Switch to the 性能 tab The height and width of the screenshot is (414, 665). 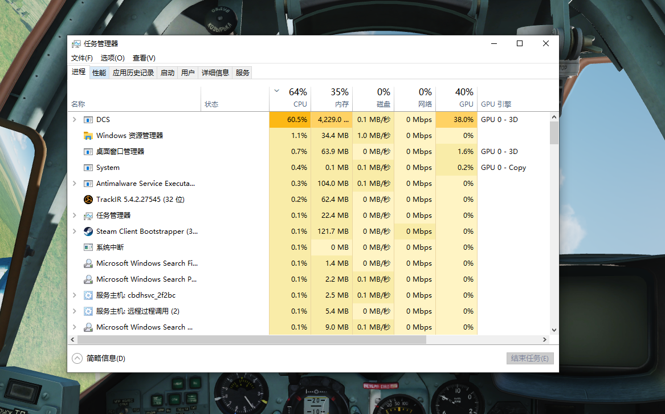point(99,73)
